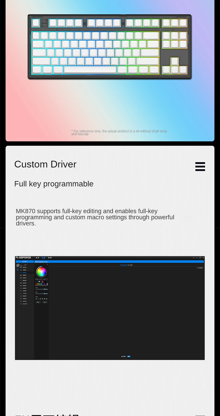Viewport: 220px width, 416px height.
Task: Select the red square color preset
Action: (42, 282)
